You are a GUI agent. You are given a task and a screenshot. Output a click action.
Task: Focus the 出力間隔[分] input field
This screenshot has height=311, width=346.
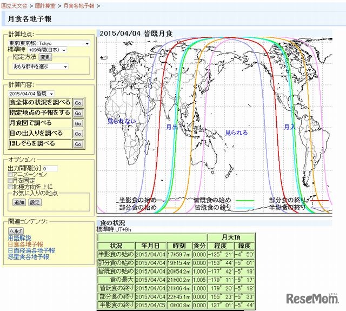coord(50,168)
